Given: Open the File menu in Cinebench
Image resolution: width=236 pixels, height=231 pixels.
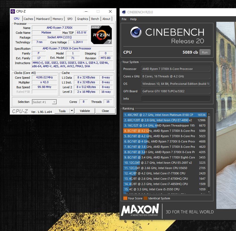Looking at the screenshot, I should 124,19.
